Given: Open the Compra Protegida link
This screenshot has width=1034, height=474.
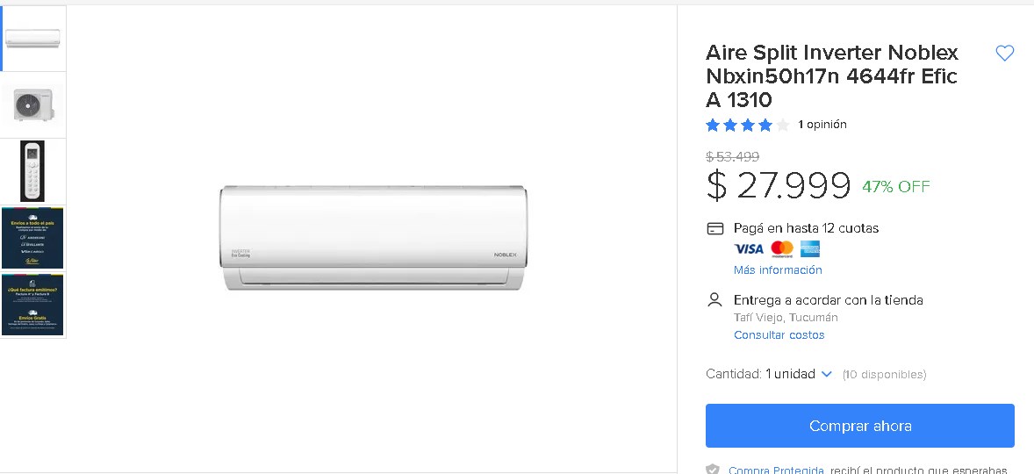Looking at the screenshot, I should tap(776, 470).
